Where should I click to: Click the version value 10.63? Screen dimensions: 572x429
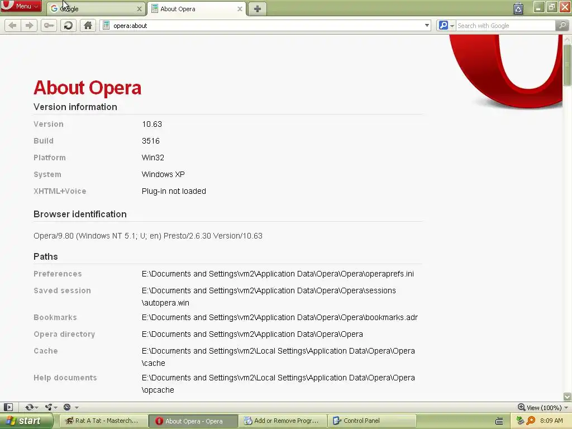pos(152,124)
